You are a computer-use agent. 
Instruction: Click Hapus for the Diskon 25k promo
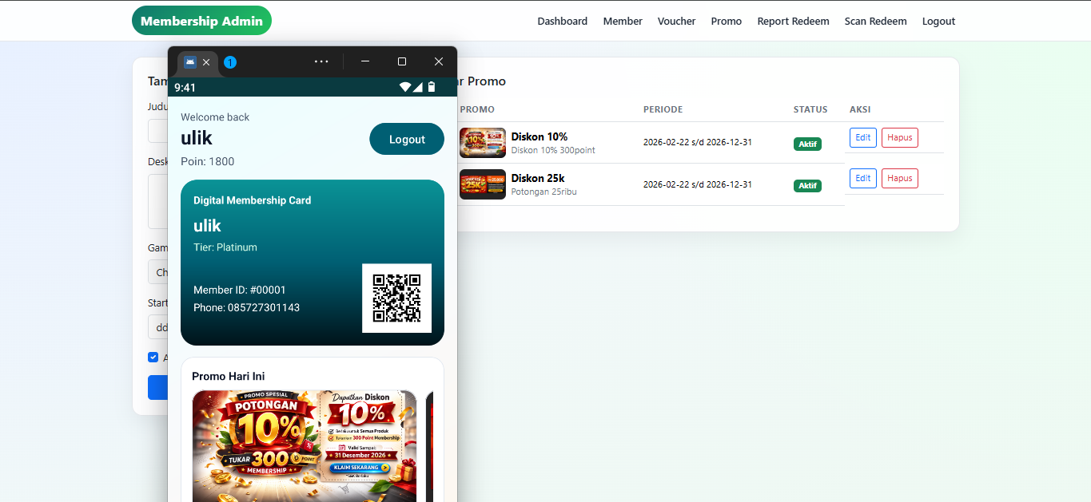coord(899,178)
